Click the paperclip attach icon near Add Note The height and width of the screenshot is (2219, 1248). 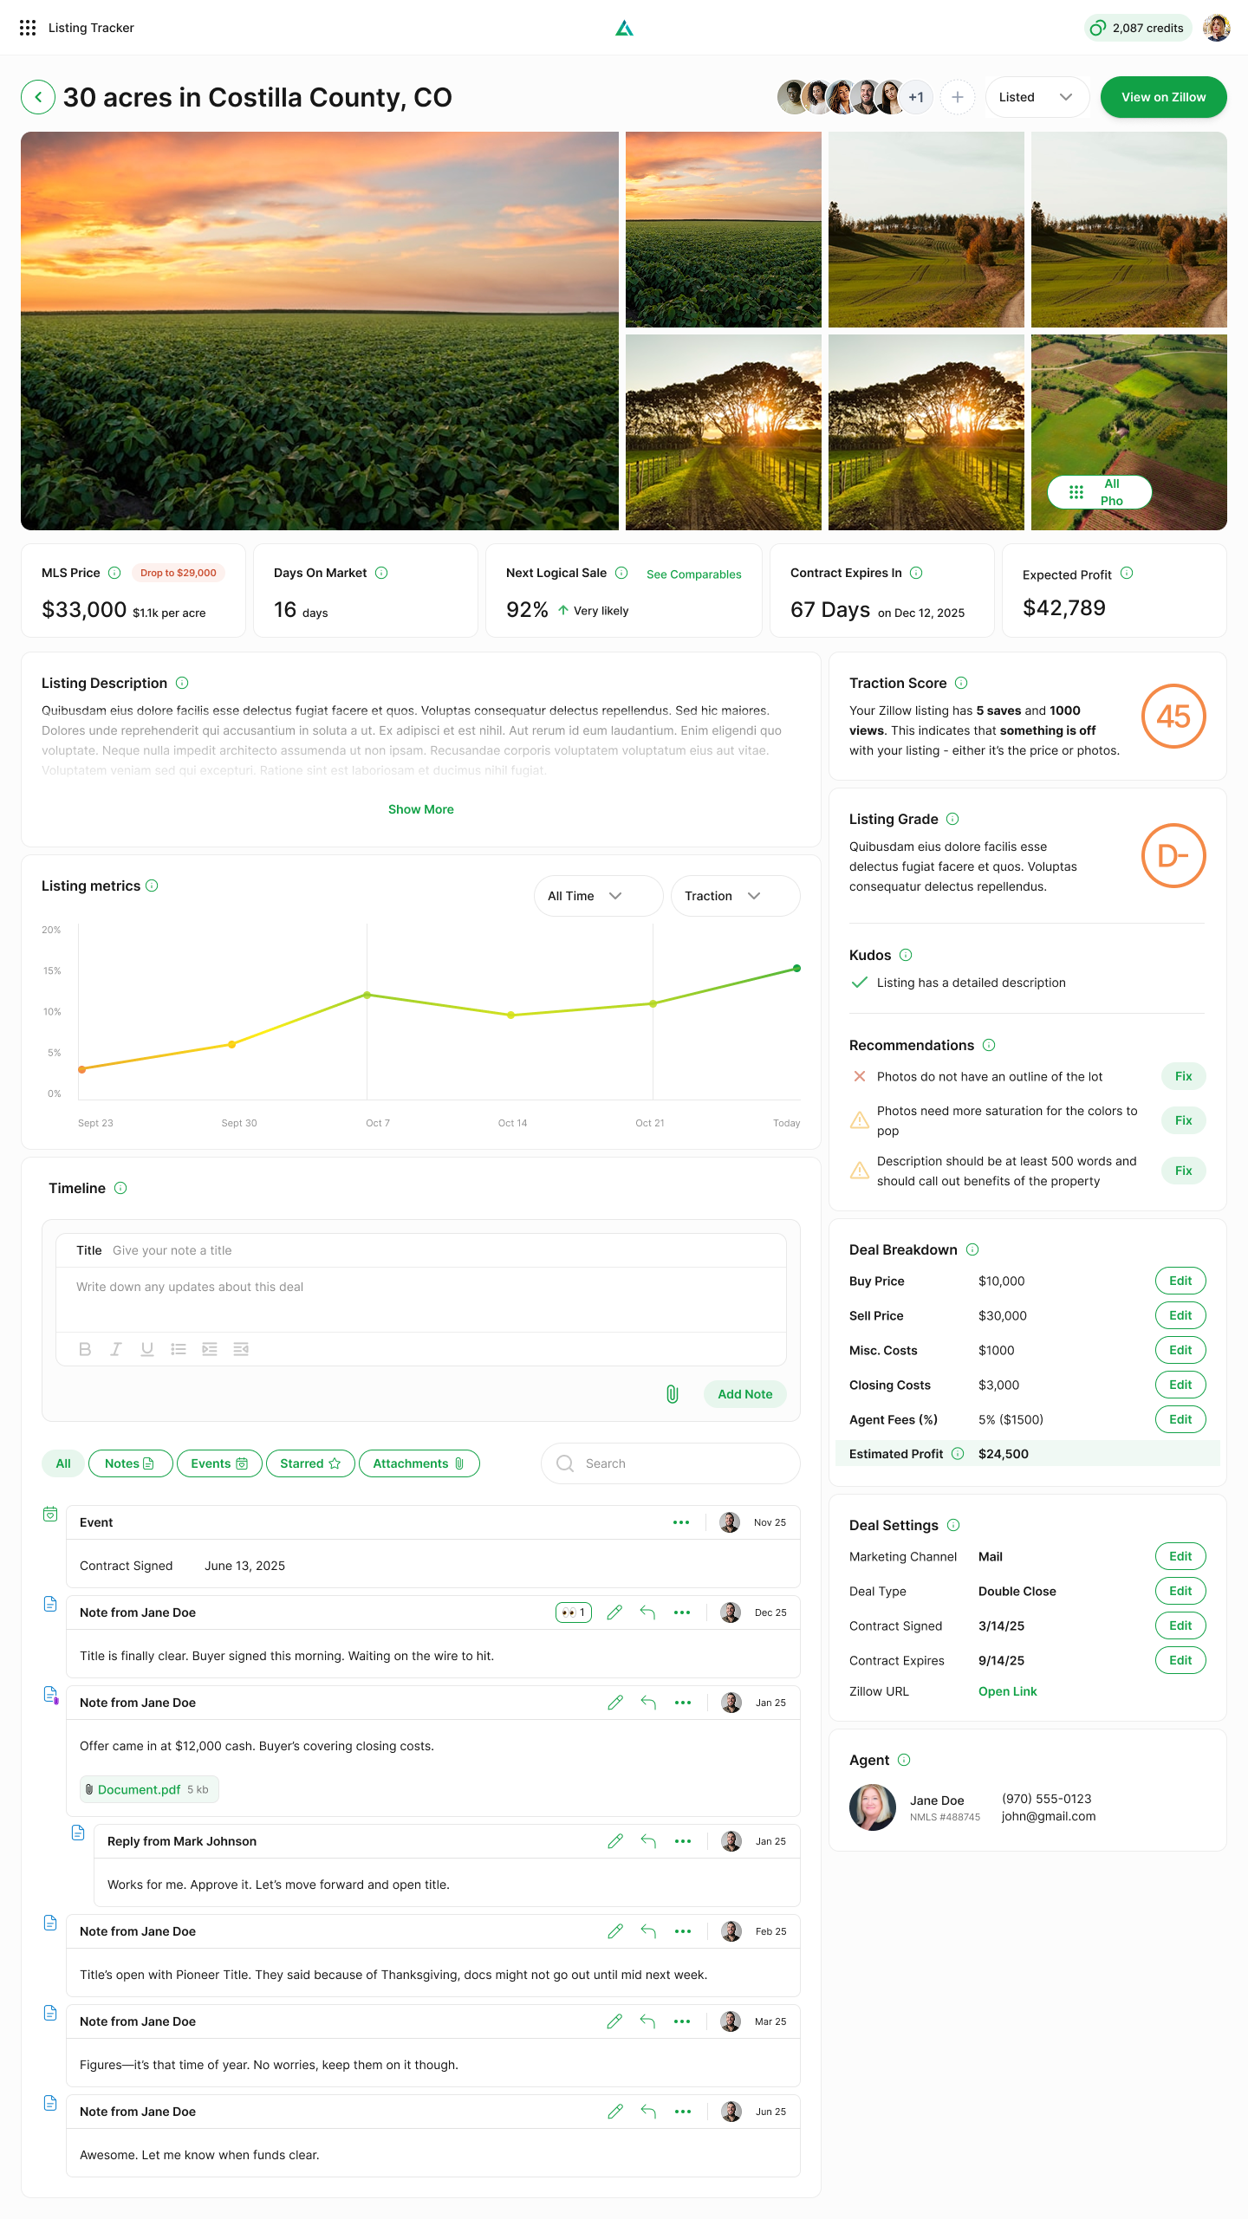pos(672,1394)
